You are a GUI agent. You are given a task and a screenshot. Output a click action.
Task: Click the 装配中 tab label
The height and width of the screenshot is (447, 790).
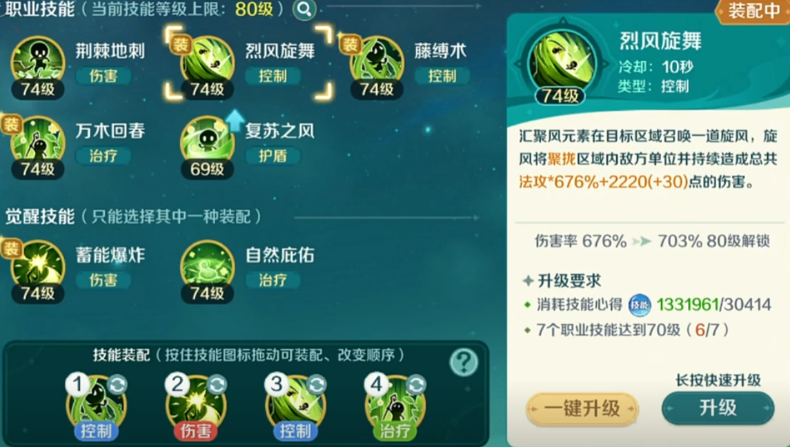coord(753,11)
